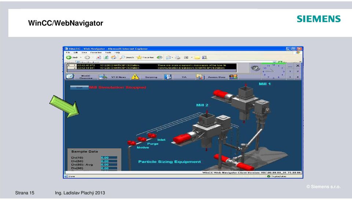This screenshot has height=200, width=352.
Task: Click the Dv(90) value field
Action: coord(109,168)
